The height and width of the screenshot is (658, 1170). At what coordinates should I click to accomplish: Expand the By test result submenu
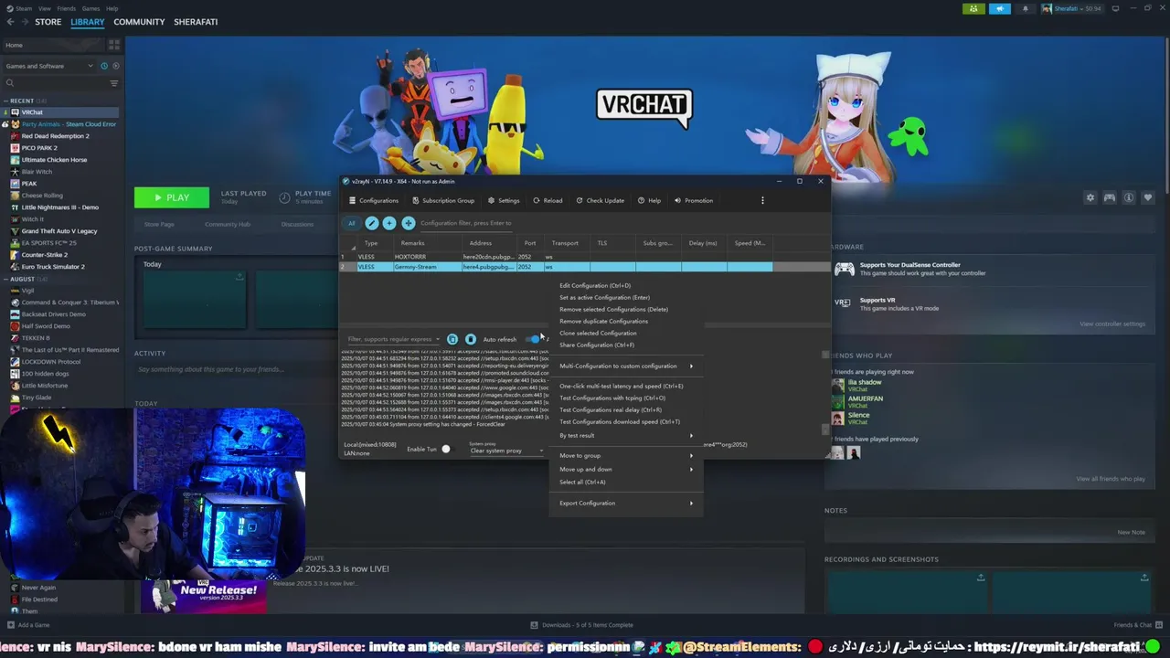coord(626,435)
